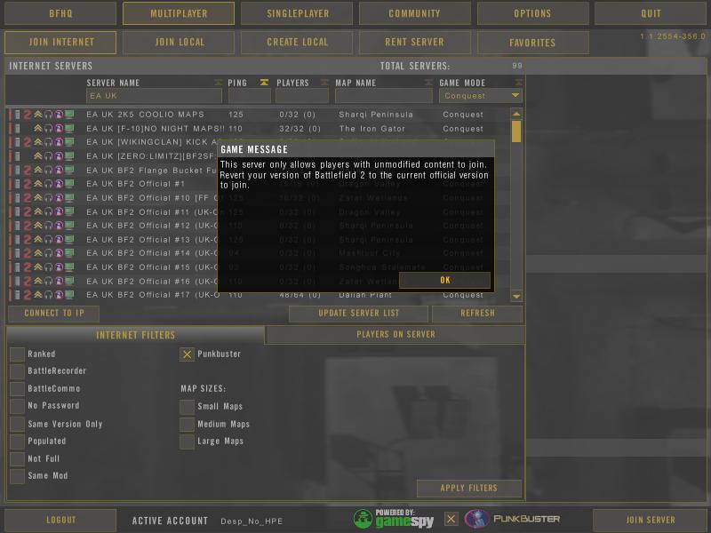Click ranked '2' icon on BF2 Official #13 row

click(x=28, y=240)
